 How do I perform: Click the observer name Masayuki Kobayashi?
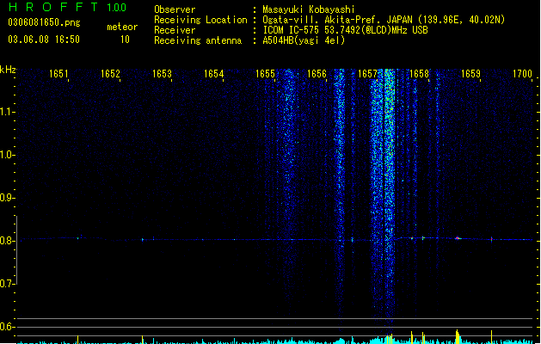tap(309, 9)
